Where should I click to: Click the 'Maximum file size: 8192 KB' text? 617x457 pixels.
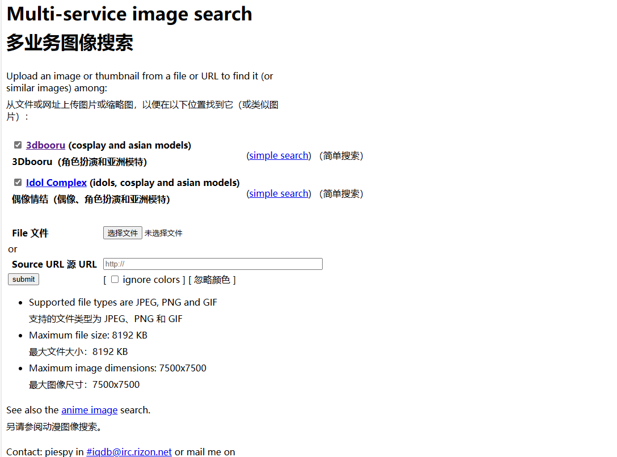coord(88,335)
